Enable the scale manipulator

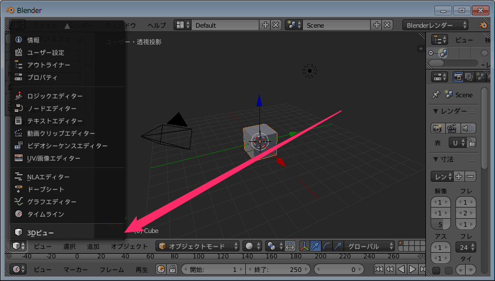pyautogui.click(x=338, y=246)
